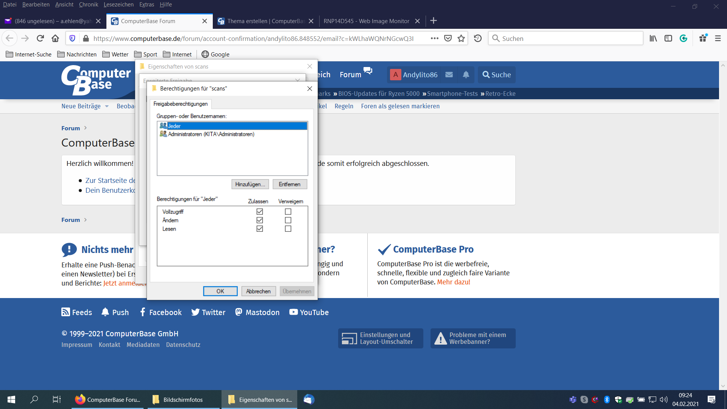This screenshot has height=409, width=727.
Task: Toggle the Firefox sidebar view icon
Action: point(668,38)
